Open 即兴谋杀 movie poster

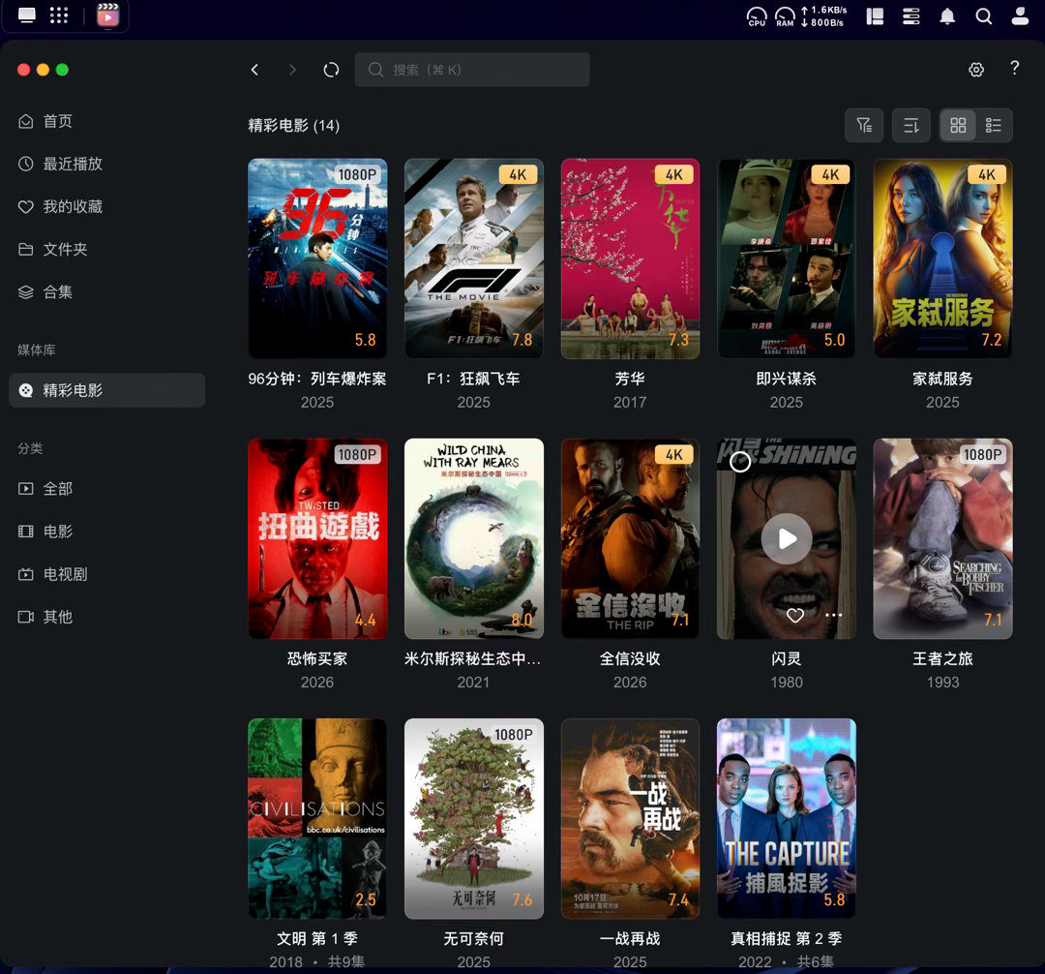(x=787, y=259)
